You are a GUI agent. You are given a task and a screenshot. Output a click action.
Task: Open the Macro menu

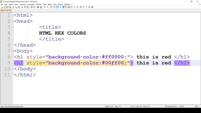[x=50, y=4]
